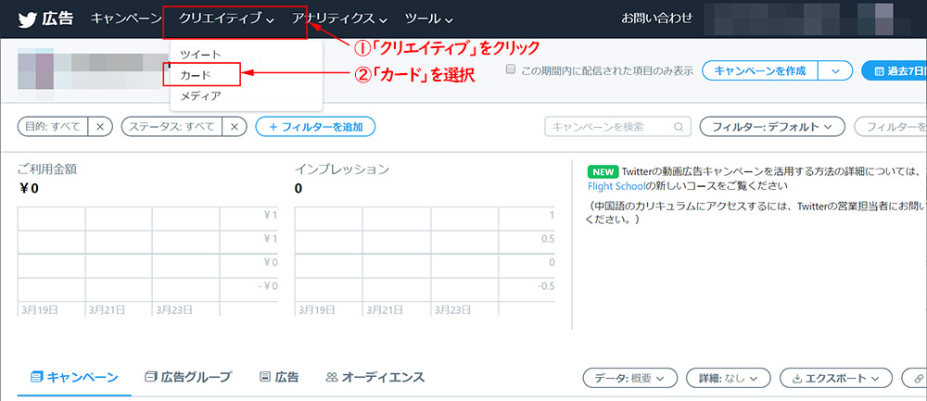The width and height of the screenshot is (927, 401).
Task: Expand the アナリティクス menu
Action: (339, 19)
